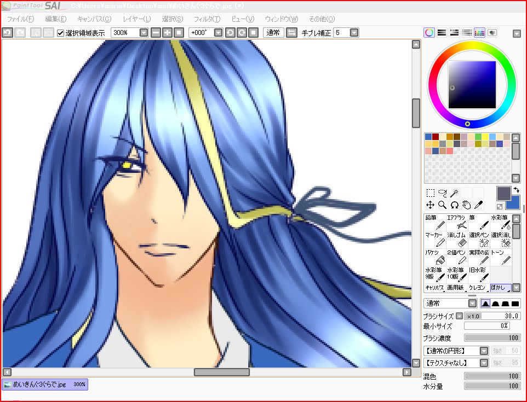Reset canvas rotation with the square button
The image size is (527, 402).
(253, 33)
